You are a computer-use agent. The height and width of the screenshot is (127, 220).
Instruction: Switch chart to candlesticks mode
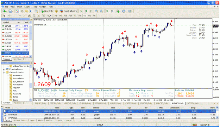(86, 11)
